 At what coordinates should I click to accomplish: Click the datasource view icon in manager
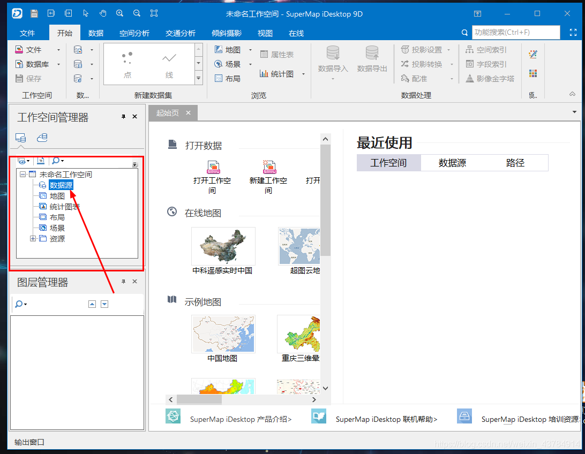coord(42,138)
